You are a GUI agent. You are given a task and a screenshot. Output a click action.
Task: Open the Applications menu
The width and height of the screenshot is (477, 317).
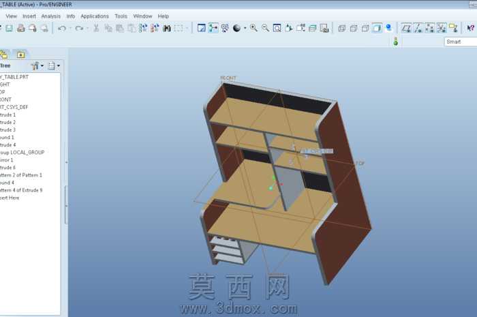[x=95, y=16]
